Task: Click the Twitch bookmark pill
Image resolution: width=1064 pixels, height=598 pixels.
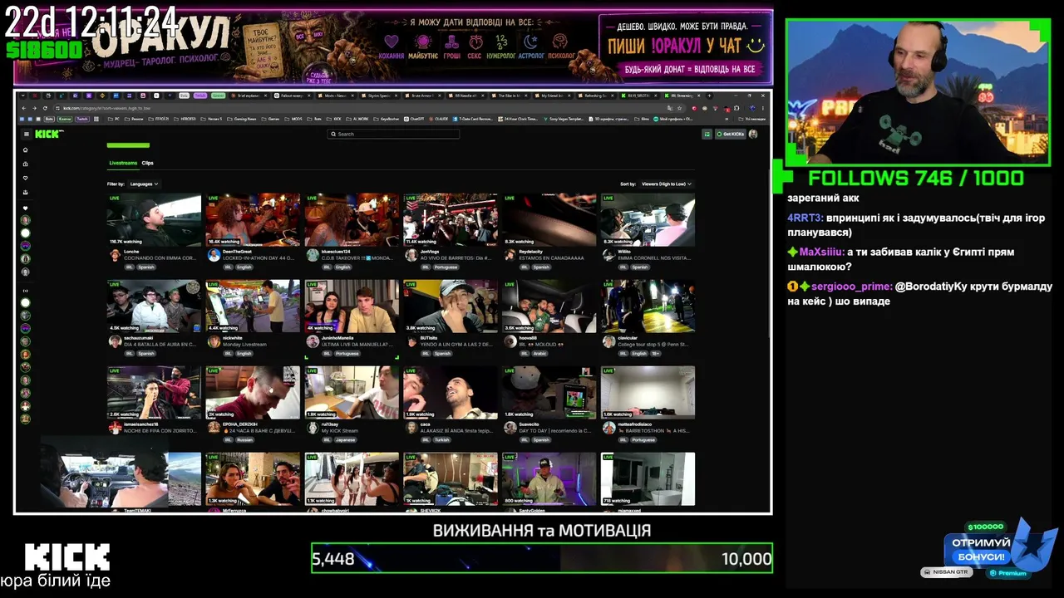Action: click(82, 119)
